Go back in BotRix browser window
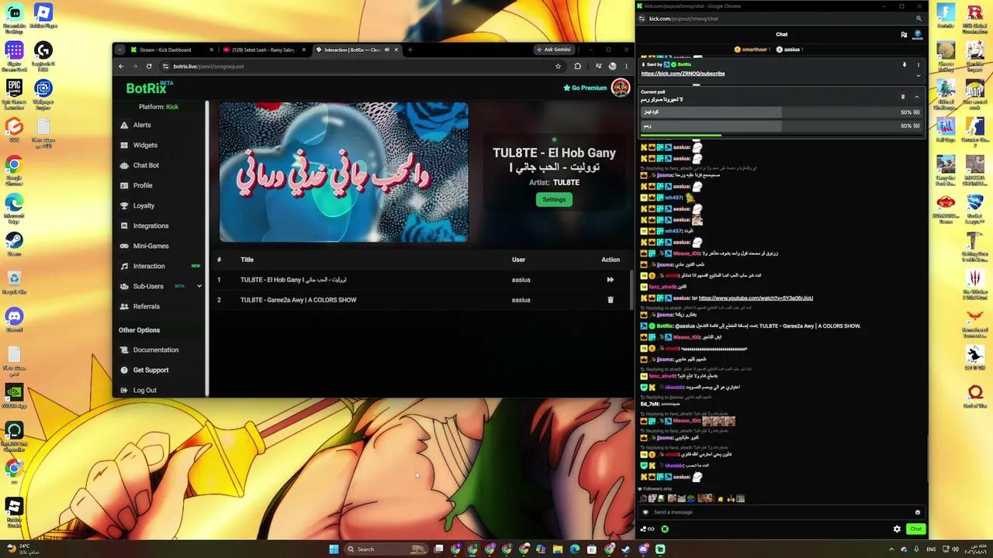The width and height of the screenshot is (993, 558). pyautogui.click(x=121, y=66)
